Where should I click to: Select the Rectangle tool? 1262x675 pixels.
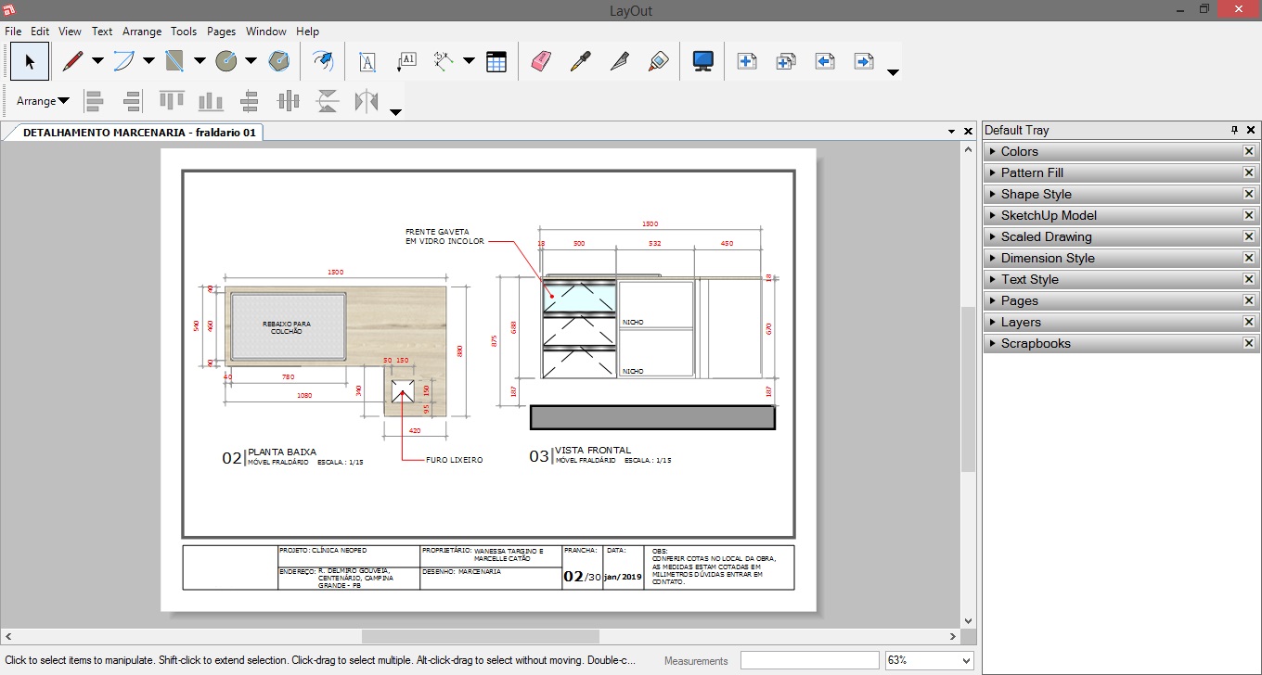tap(176, 60)
